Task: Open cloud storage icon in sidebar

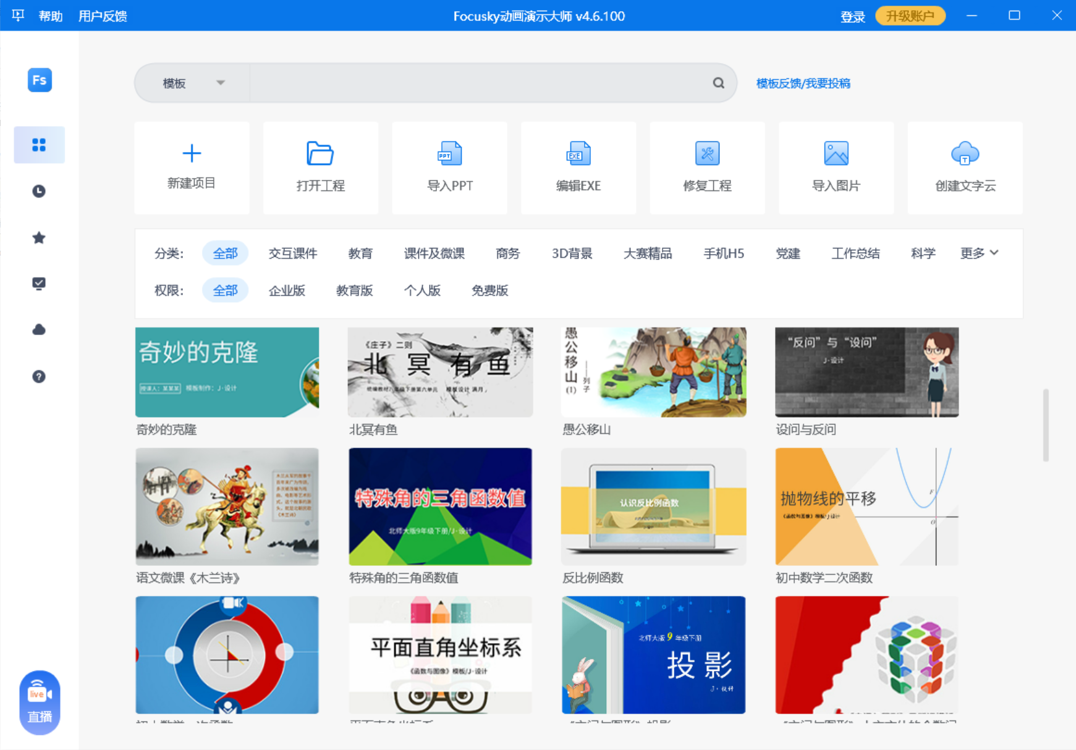Action: [x=39, y=329]
